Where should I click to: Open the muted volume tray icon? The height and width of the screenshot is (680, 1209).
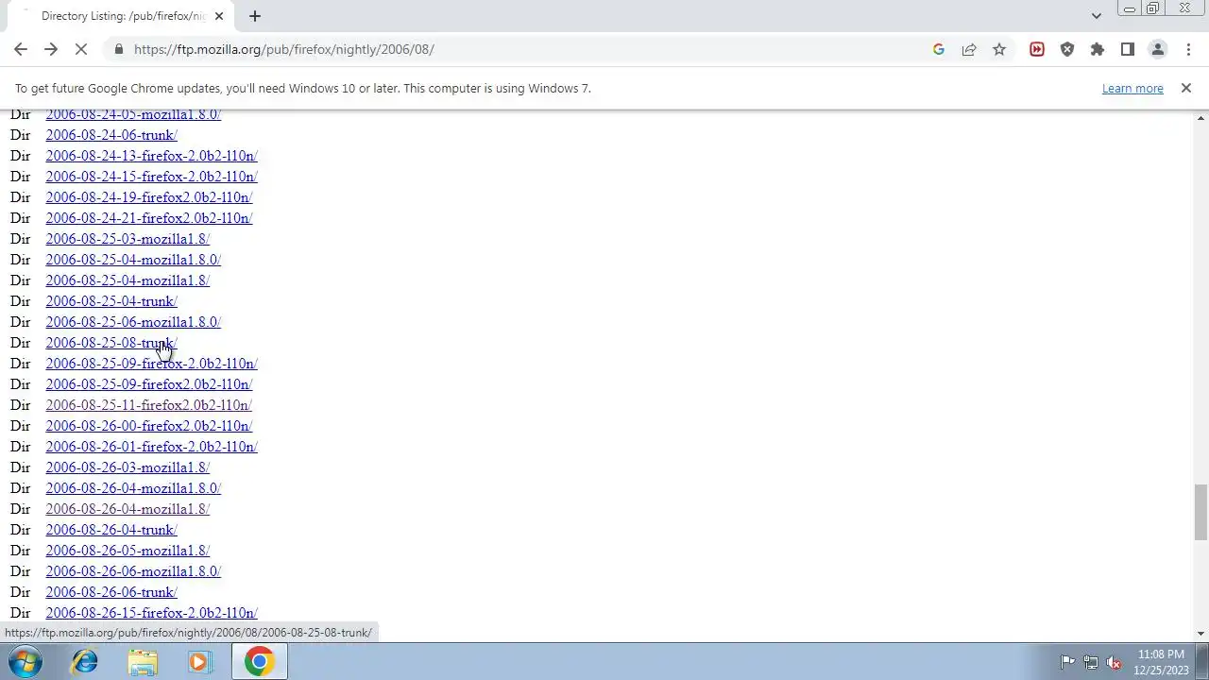(1114, 662)
